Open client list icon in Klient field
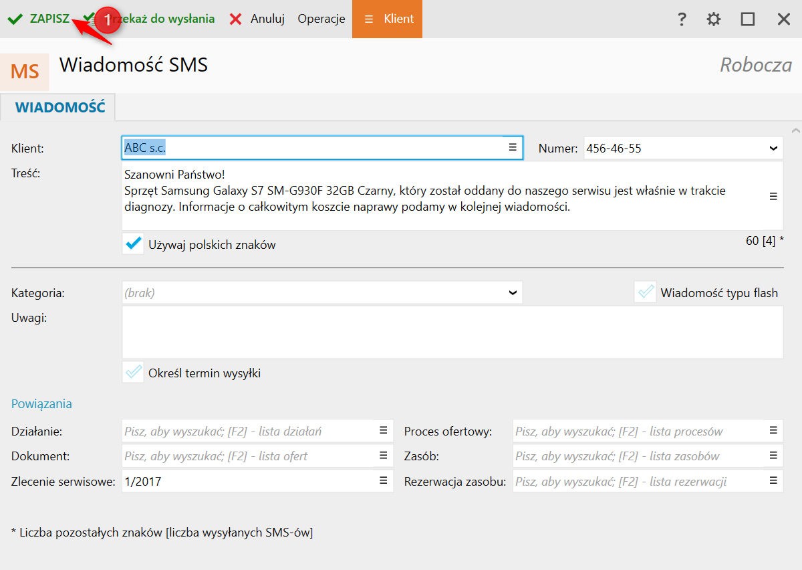 pos(513,147)
